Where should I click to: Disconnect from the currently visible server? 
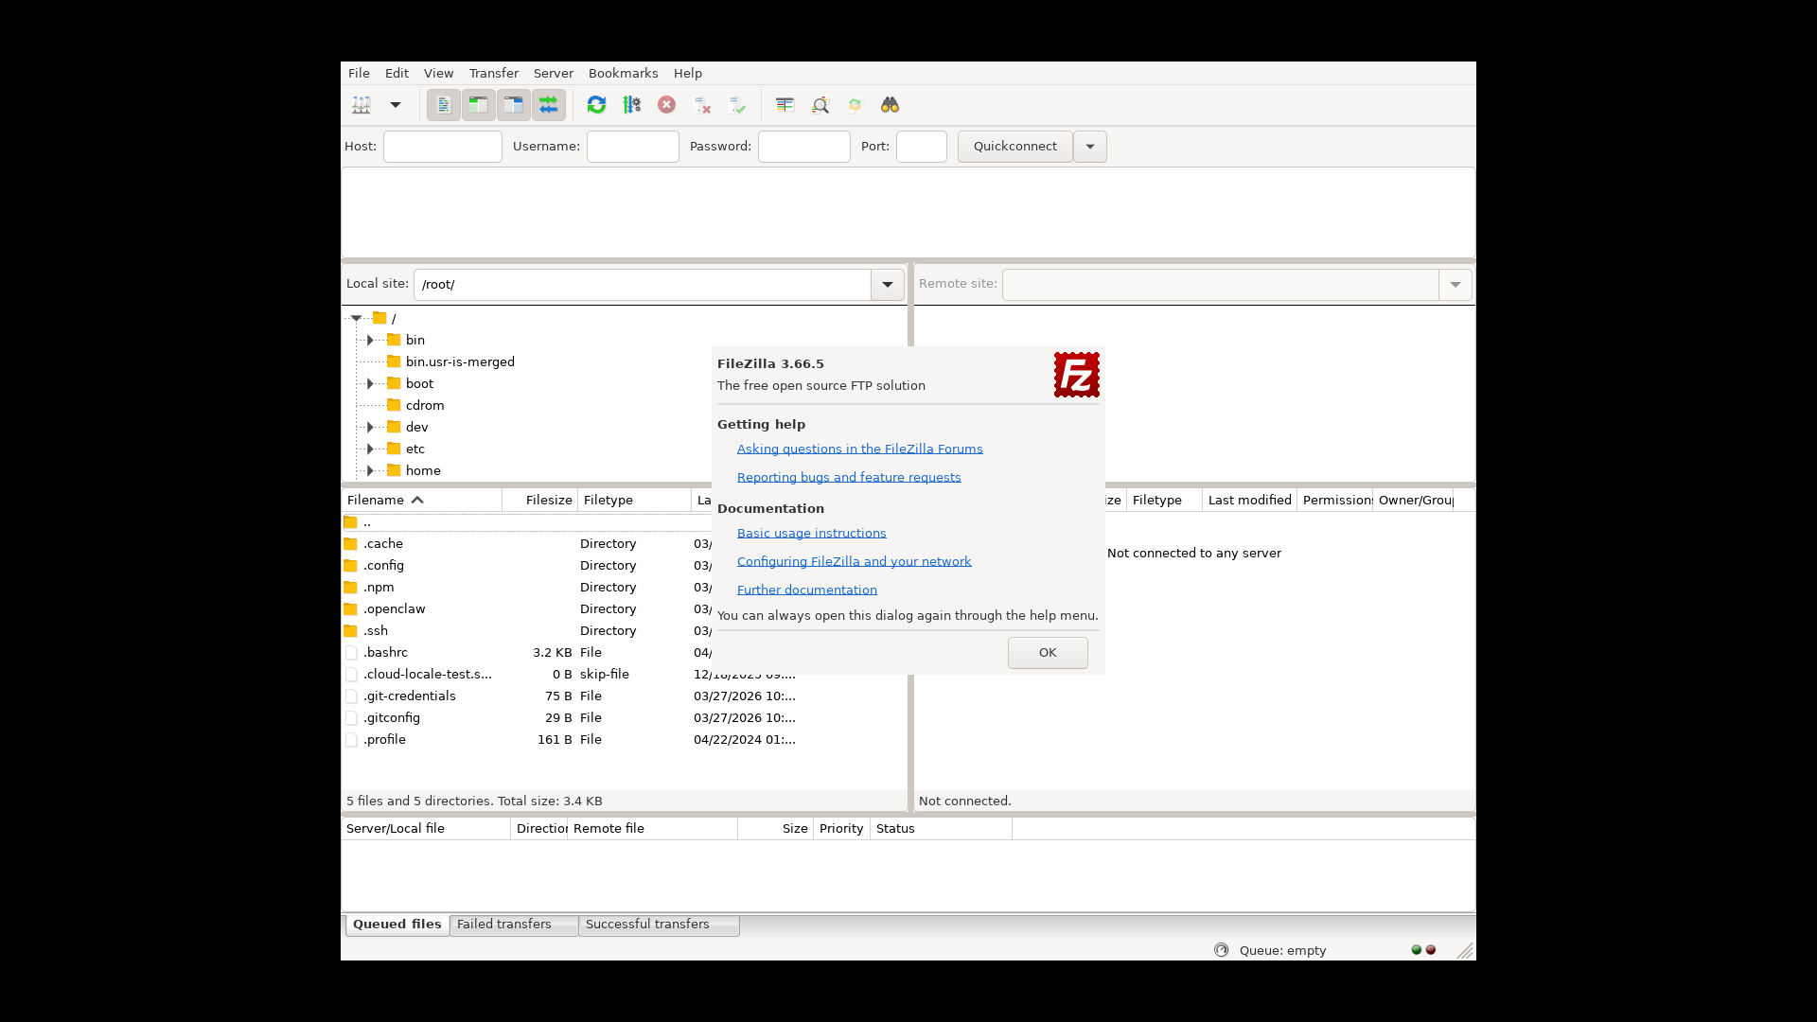[701, 105]
